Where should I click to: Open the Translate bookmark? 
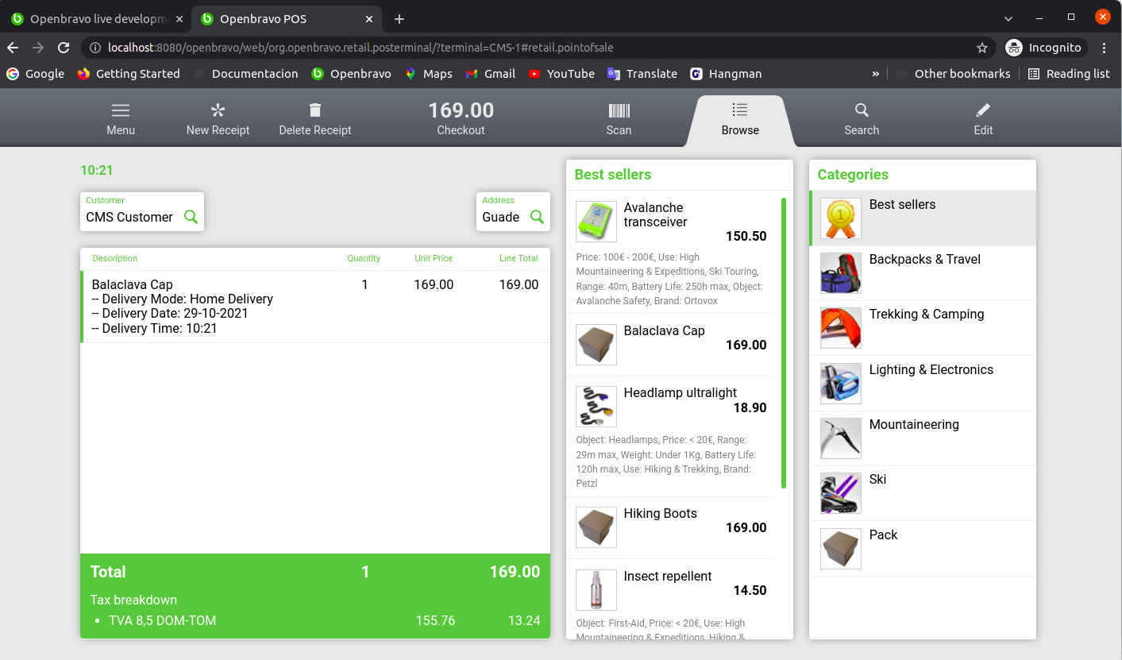(x=642, y=74)
